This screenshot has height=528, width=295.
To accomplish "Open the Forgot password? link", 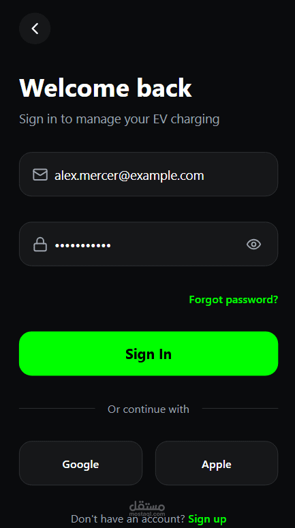I will coord(234,299).
